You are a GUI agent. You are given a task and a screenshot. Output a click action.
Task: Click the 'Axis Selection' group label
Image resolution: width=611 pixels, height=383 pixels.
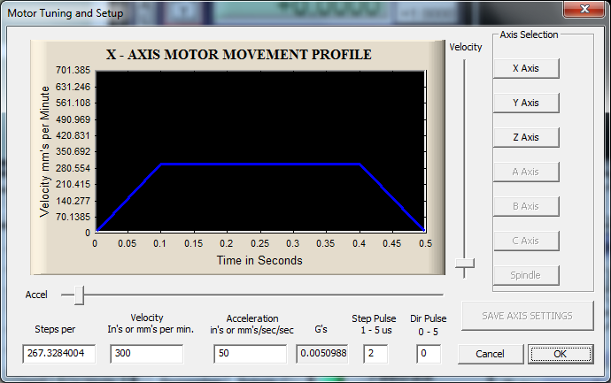530,34
